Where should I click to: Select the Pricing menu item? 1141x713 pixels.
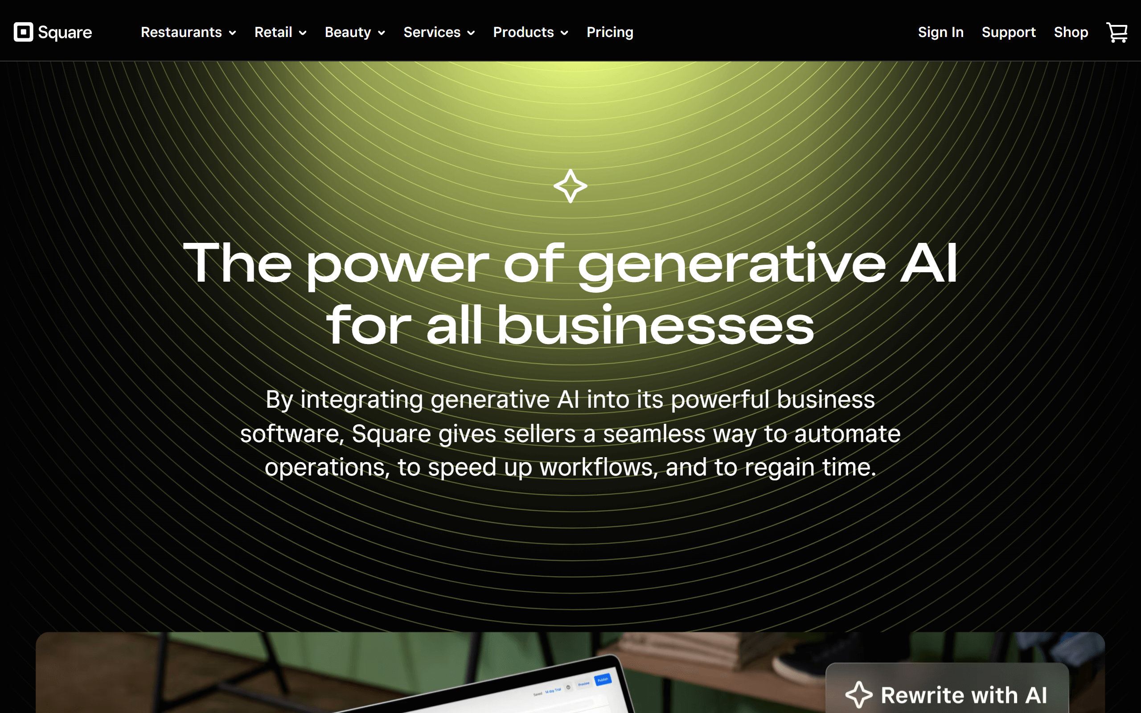coord(610,32)
